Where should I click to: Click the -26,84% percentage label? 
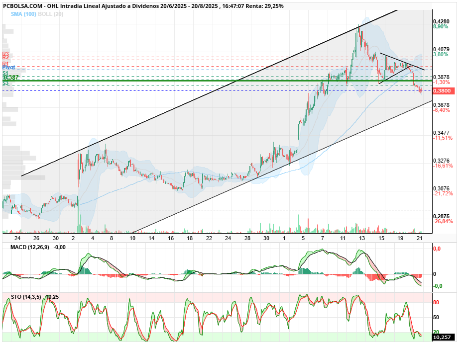(x=443, y=222)
